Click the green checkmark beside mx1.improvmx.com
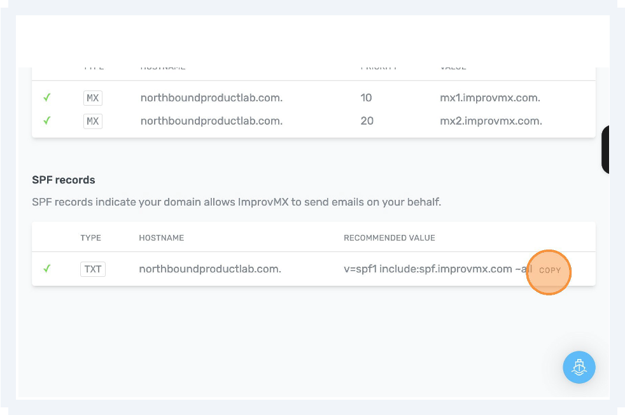 coord(46,97)
